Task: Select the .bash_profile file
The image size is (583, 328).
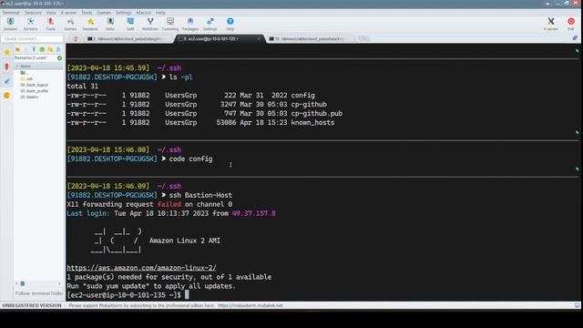Action: coord(35,91)
